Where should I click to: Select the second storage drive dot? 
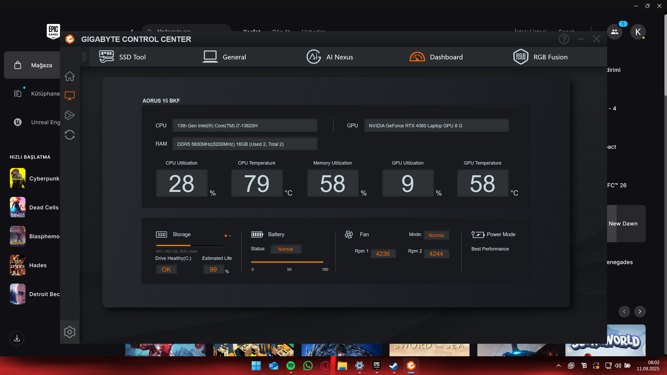point(230,236)
